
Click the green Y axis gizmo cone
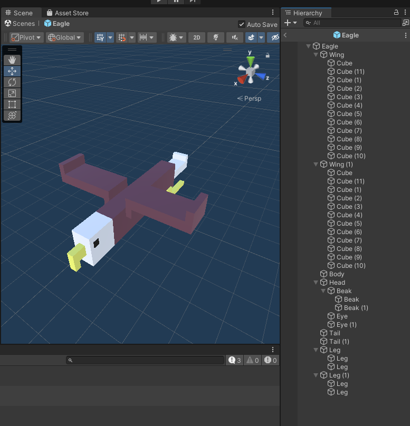coord(251,60)
